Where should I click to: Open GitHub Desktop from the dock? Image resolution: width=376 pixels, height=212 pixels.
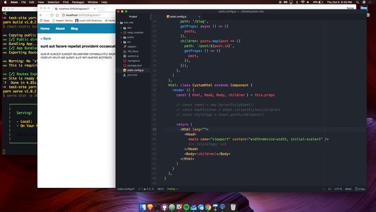coord(164,207)
